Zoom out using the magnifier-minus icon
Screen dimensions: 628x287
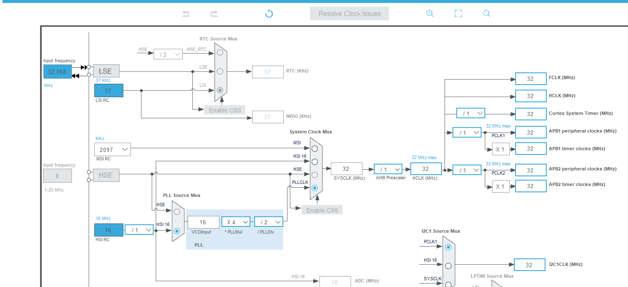click(x=487, y=13)
